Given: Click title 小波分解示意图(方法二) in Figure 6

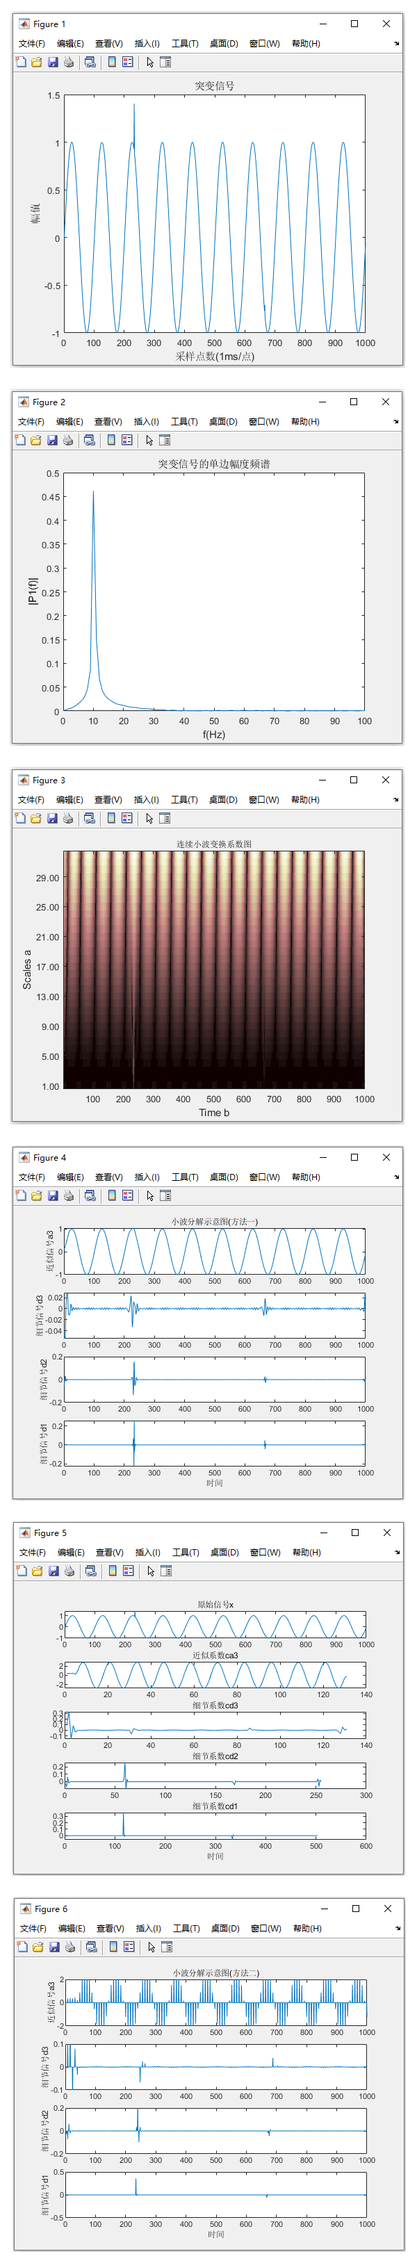Looking at the screenshot, I should pos(216,1973).
